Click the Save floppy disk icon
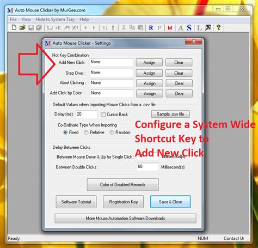 (x=31, y=28)
